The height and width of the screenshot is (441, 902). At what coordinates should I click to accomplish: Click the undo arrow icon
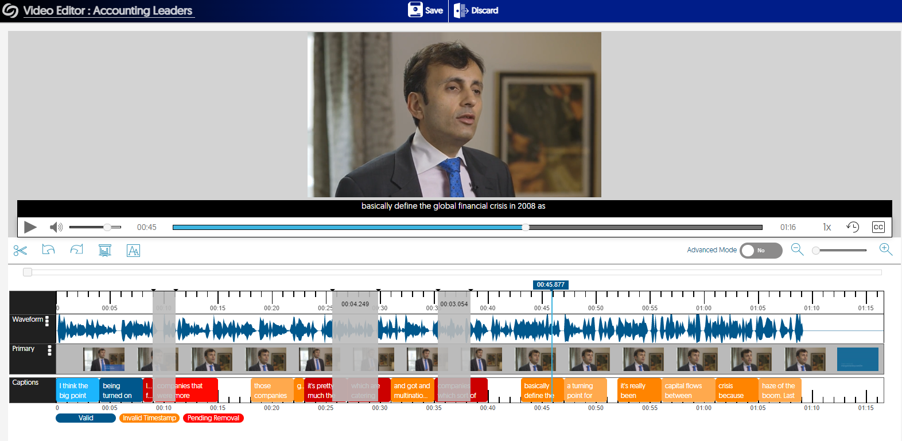pyautogui.click(x=48, y=250)
